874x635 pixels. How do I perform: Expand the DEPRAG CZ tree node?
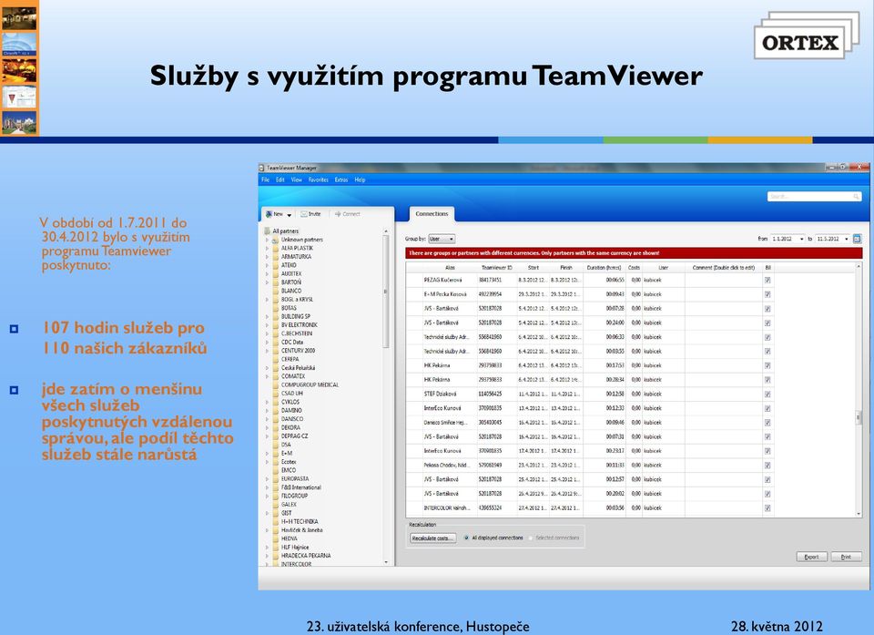click(x=267, y=436)
